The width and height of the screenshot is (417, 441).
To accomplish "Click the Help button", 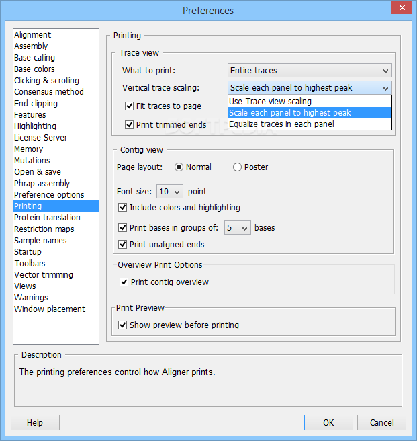I will (x=35, y=422).
